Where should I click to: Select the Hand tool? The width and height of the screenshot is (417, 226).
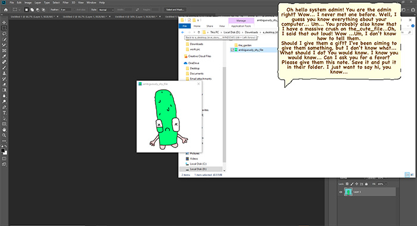coord(4,130)
